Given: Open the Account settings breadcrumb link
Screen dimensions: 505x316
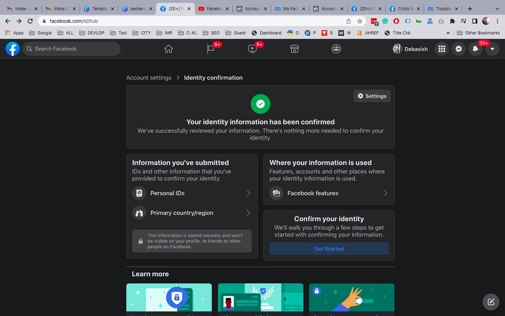Looking at the screenshot, I should point(149,78).
